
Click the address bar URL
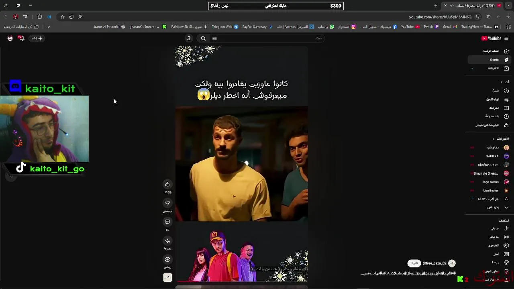point(440,17)
